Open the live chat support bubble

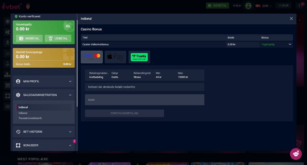click(x=296, y=153)
